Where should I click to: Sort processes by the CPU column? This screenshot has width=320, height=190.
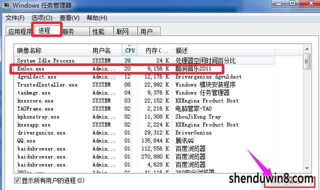(x=130, y=50)
